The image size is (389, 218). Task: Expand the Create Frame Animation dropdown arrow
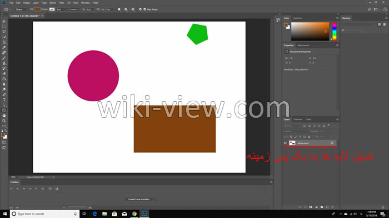[154, 199]
